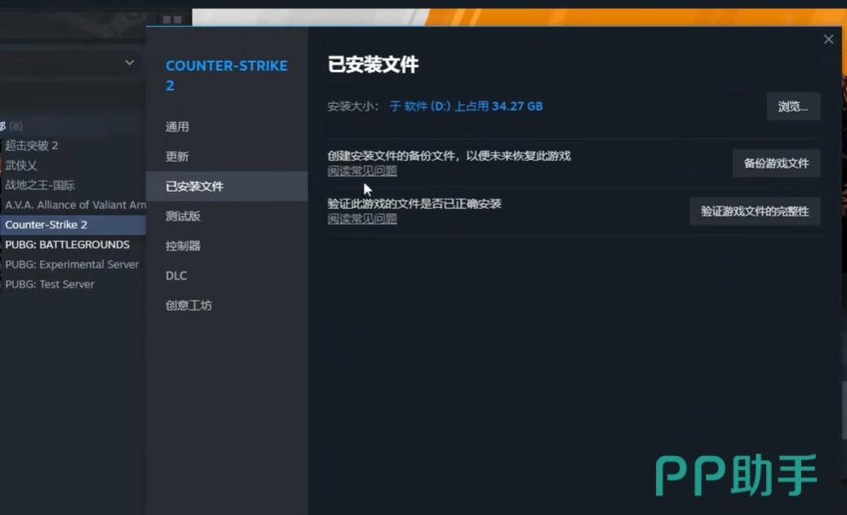Viewport: 847px width, 515px height.
Task: Click the install location text 于 软件 (D:)
Action: tap(420, 107)
